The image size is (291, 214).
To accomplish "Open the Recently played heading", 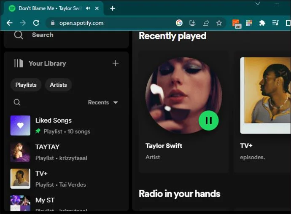I will [x=172, y=36].
